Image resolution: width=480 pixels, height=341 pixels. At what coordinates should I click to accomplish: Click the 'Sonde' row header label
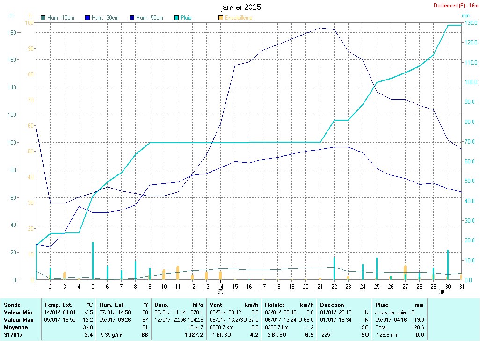click(12, 305)
